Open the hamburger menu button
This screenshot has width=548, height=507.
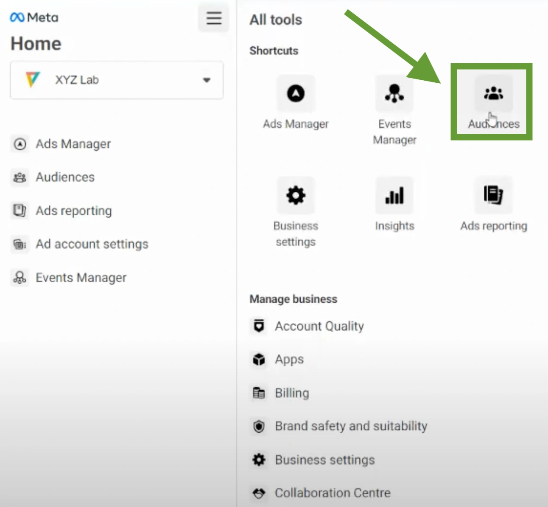click(214, 18)
